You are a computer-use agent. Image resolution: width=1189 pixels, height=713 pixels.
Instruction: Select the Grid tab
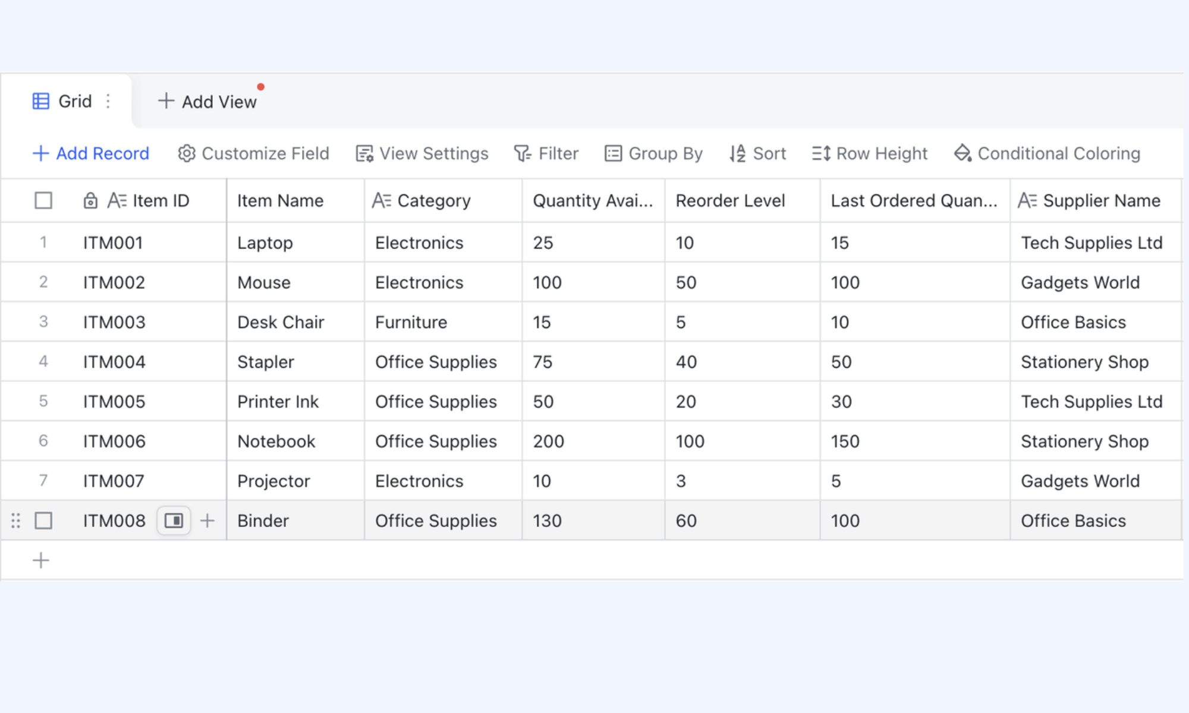click(67, 102)
